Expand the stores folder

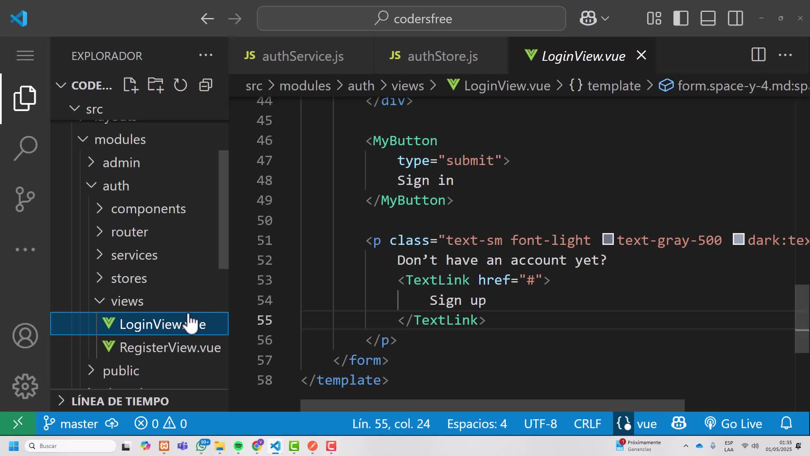[99, 278]
